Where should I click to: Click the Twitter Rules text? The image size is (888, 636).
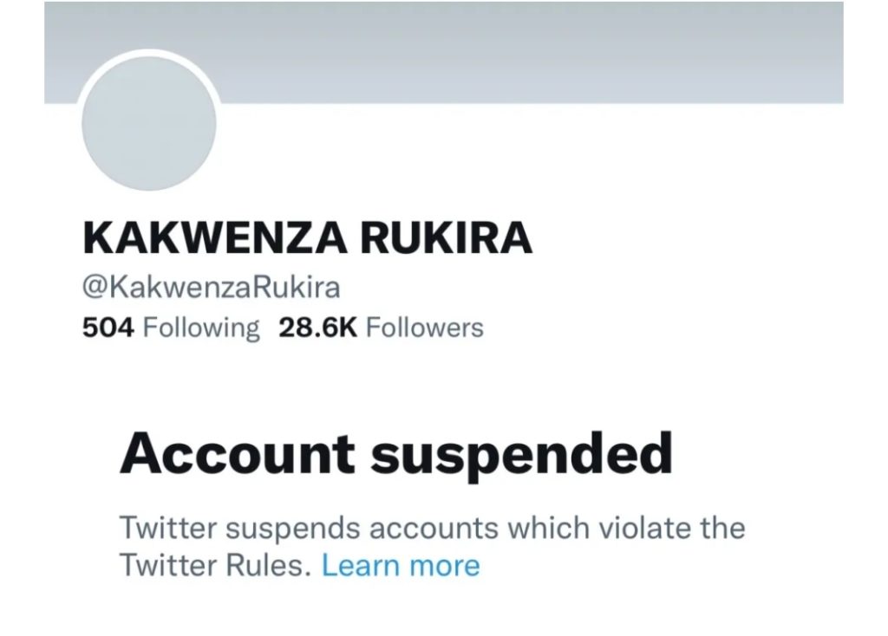[x=213, y=566]
